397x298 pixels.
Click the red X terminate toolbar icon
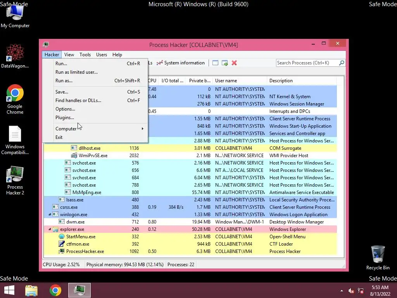point(234,63)
